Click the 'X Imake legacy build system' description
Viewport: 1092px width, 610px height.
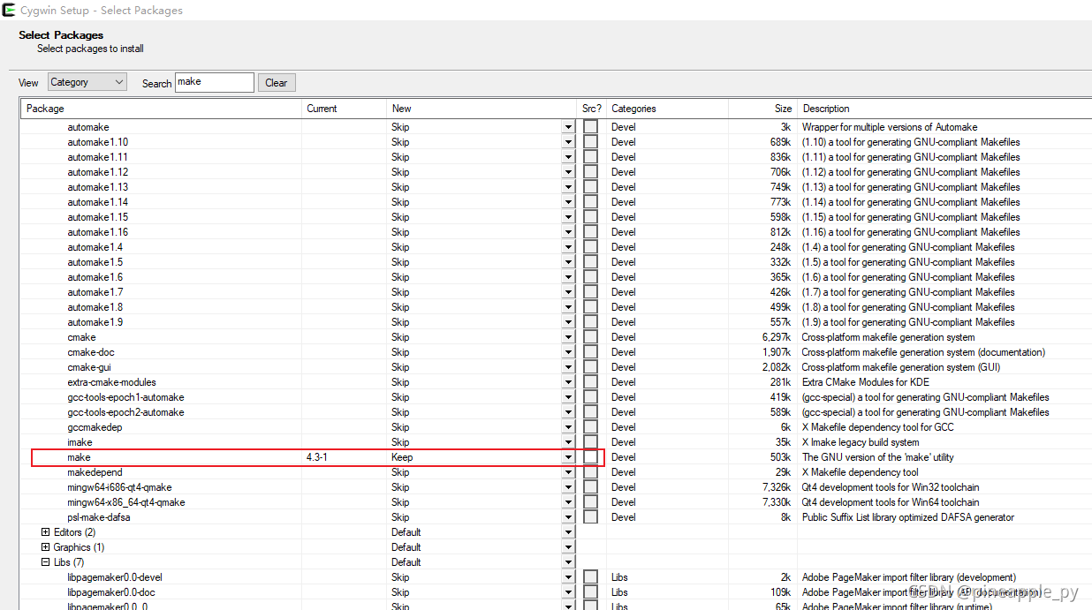[x=860, y=442]
